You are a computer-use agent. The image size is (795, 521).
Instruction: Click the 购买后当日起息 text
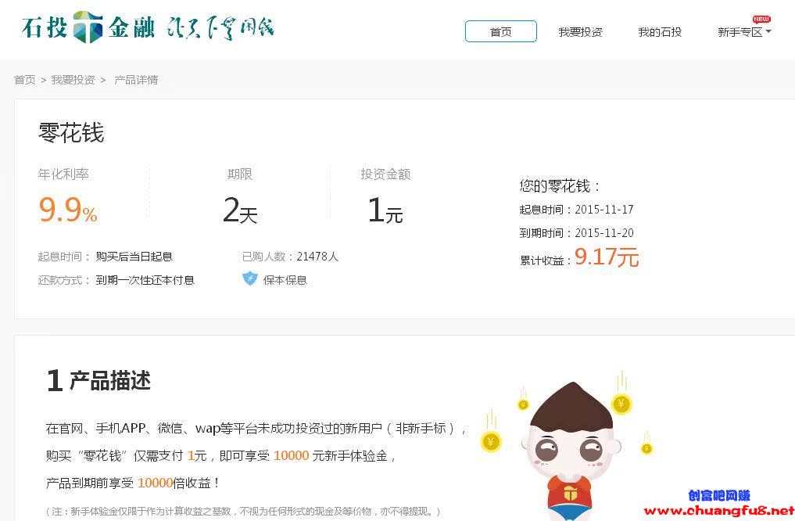134,257
